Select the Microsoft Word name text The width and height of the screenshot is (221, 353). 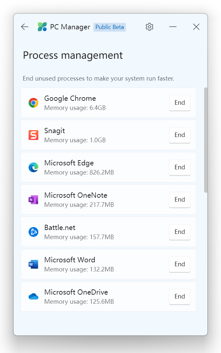click(x=70, y=260)
